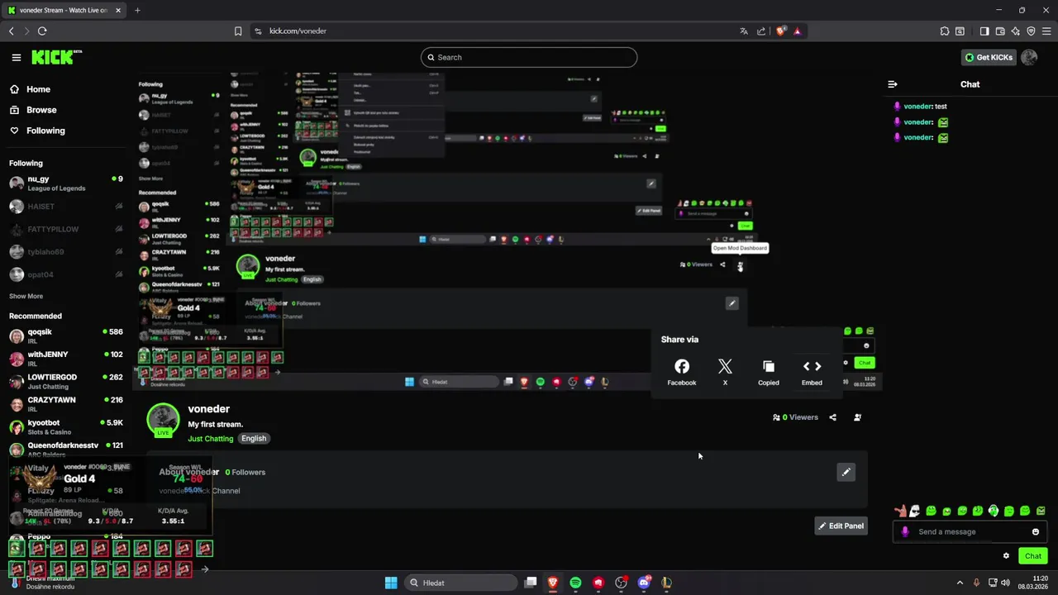Open CRAZYTAWN recommended channel
Viewport: 1058px width, 595px height.
point(66,403)
